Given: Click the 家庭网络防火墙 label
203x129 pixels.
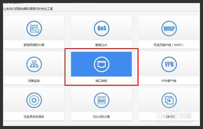Looking at the screenshot, I should [x=34, y=45].
